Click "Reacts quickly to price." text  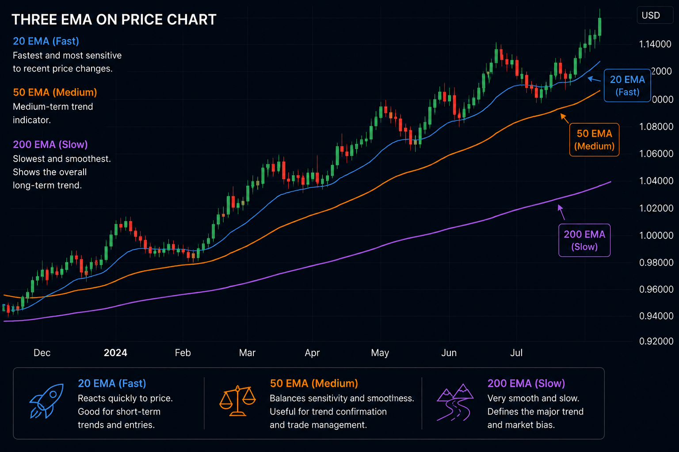click(x=126, y=399)
